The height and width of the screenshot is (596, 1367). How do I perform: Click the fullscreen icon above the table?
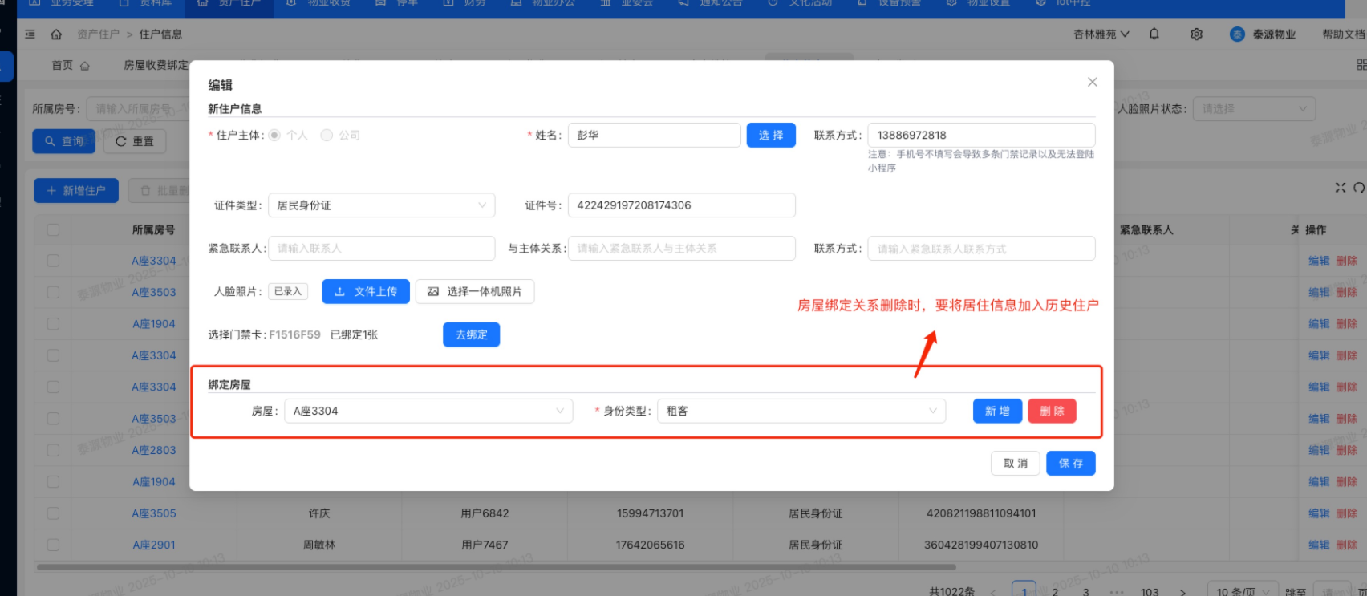1340,188
